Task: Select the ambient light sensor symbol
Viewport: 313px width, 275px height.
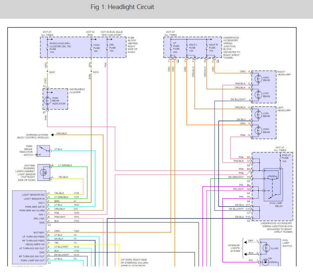Action: [44, 173]
